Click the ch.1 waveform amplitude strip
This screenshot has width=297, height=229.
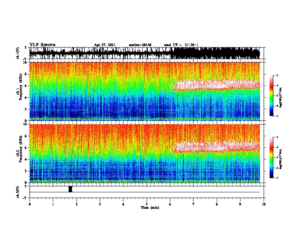(x=145, y=53)
